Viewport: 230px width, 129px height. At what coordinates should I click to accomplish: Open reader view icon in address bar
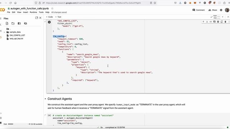click(x=151, y=3)
